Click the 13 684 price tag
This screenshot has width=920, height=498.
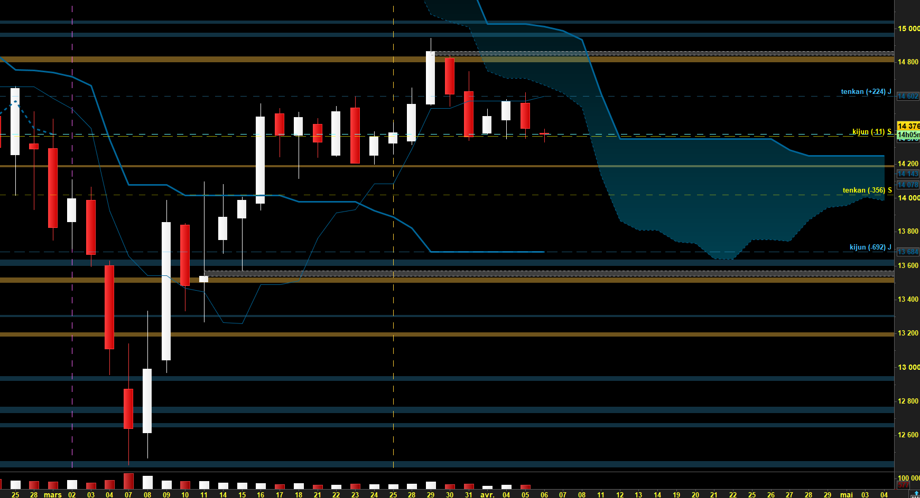click(x=908, y=252)
